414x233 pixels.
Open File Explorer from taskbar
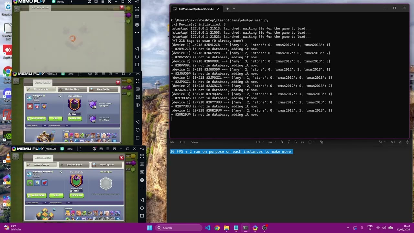pos(226,228)
